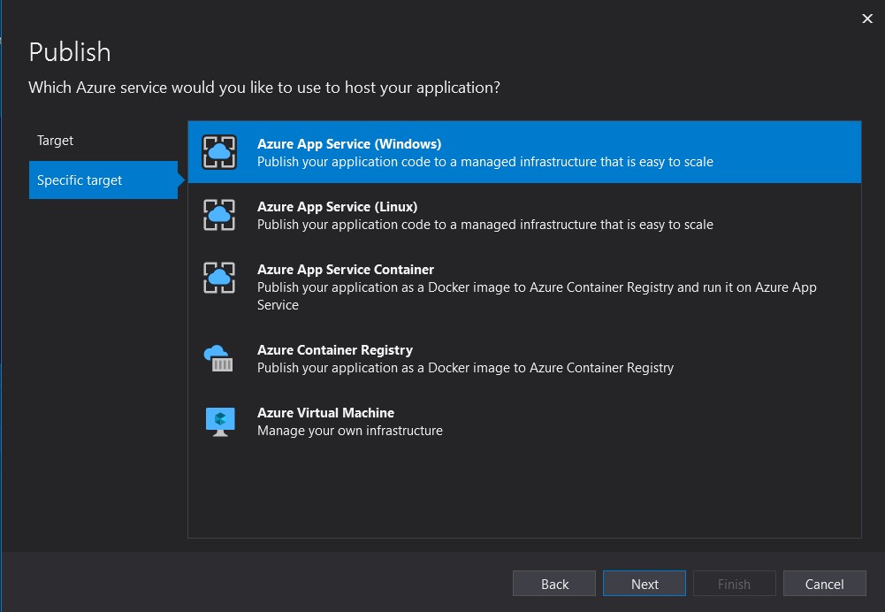Close the Publish dialog with the X

[x=867, y=19]
